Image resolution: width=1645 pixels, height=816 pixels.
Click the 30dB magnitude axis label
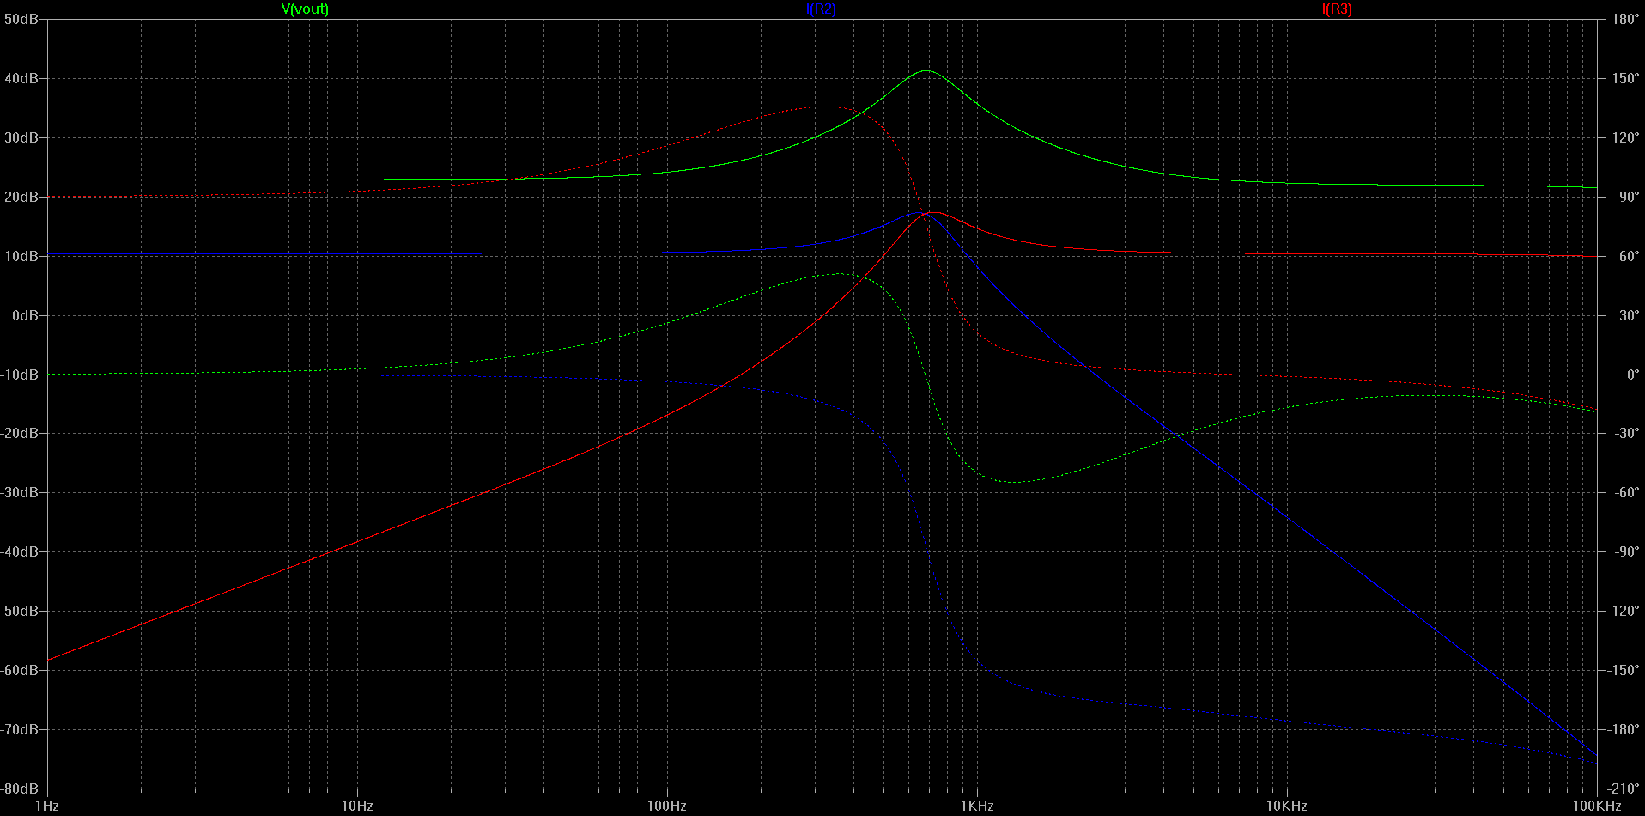click(x=21, y=137)
